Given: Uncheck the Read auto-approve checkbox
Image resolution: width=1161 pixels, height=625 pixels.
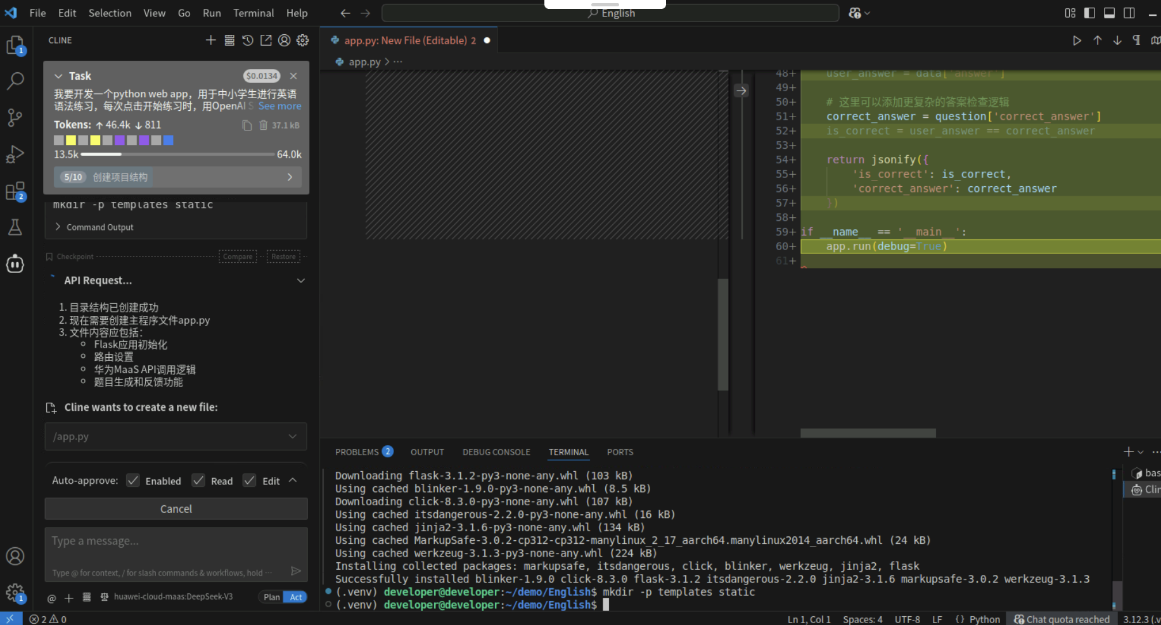Looking at the screenshot, I should (x=198, y=481).
